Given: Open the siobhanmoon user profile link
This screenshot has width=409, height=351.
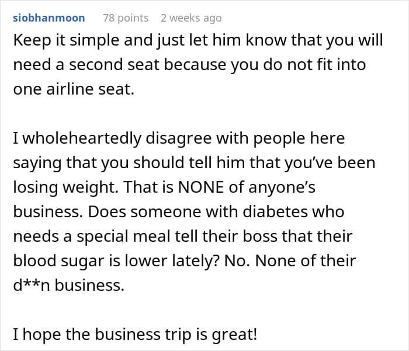Looking at the screenshot, I should 48,18.
